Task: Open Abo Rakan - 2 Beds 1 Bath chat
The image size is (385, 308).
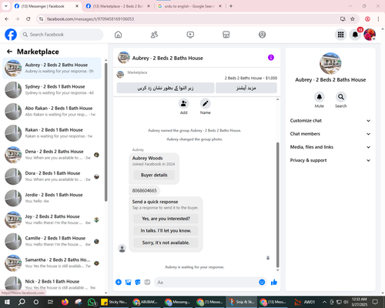Action: coord(52,112)
